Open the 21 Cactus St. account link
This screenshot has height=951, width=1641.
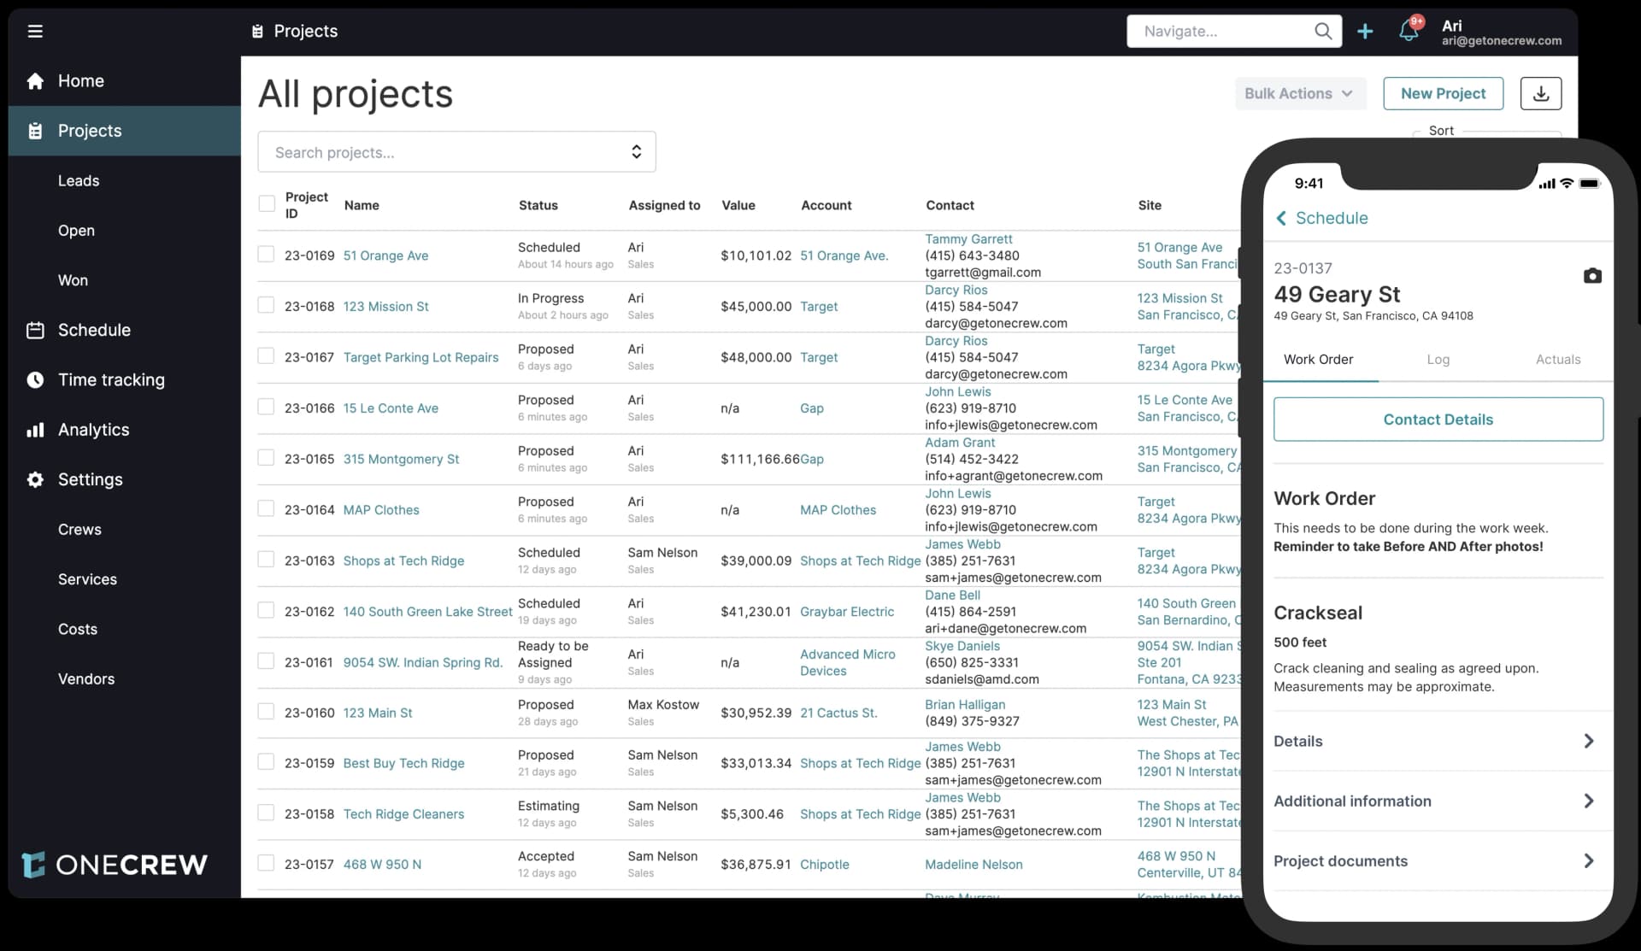[838, 713]
